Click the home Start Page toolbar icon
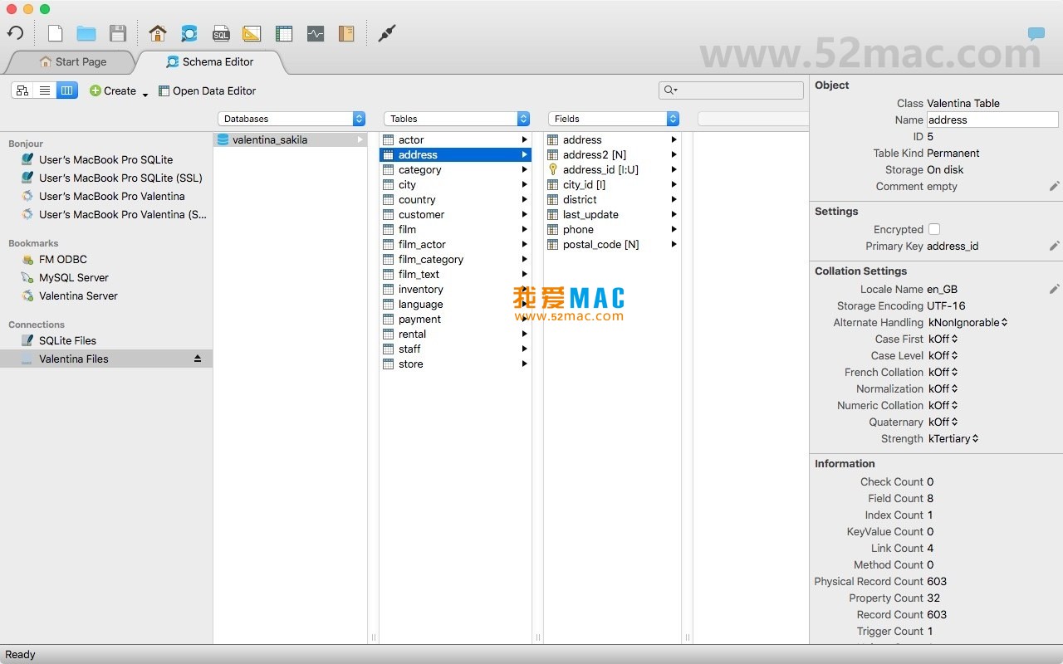 [x=158, y=33]
